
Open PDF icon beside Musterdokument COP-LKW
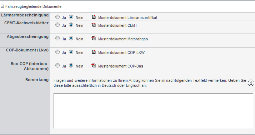coord(94,52)
